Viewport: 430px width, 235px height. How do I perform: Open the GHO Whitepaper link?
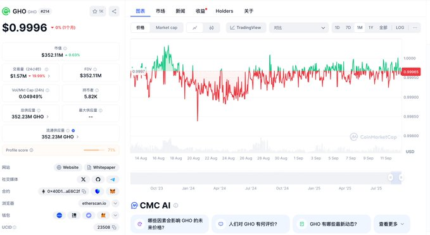click(101, 167)
